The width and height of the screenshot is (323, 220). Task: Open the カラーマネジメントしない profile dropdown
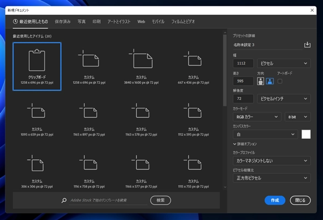pos(271,161)
